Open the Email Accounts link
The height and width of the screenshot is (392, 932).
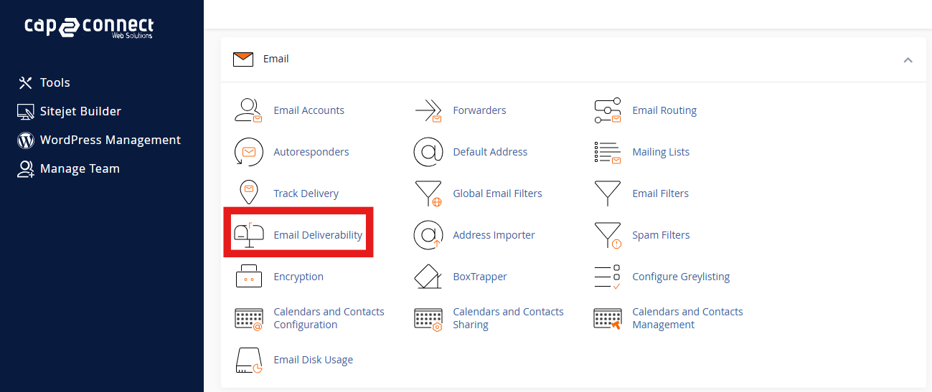coord(309,110)
